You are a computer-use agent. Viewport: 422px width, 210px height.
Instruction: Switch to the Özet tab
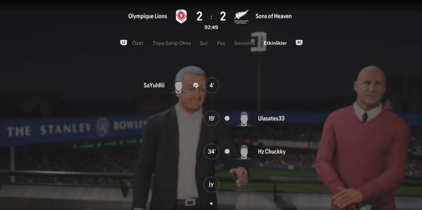point(138,43)
